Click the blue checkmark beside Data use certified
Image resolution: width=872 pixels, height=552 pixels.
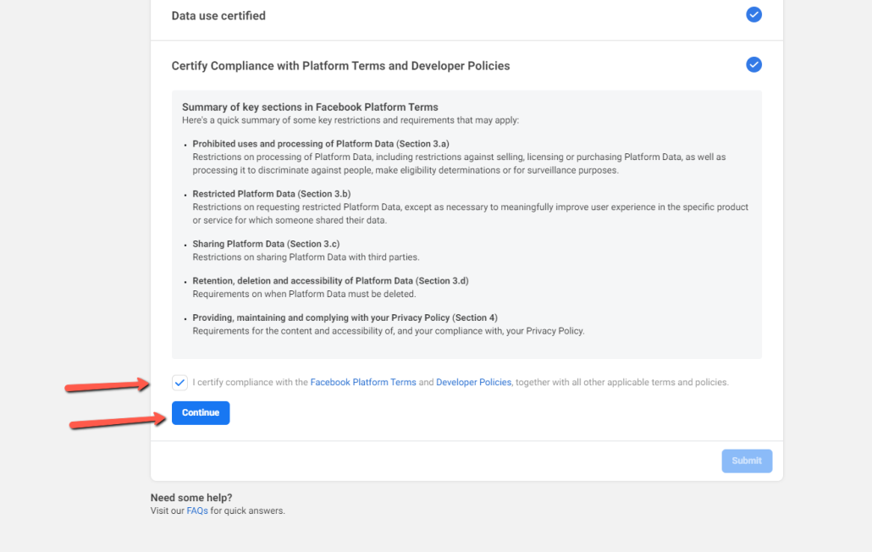click(753, 14)
